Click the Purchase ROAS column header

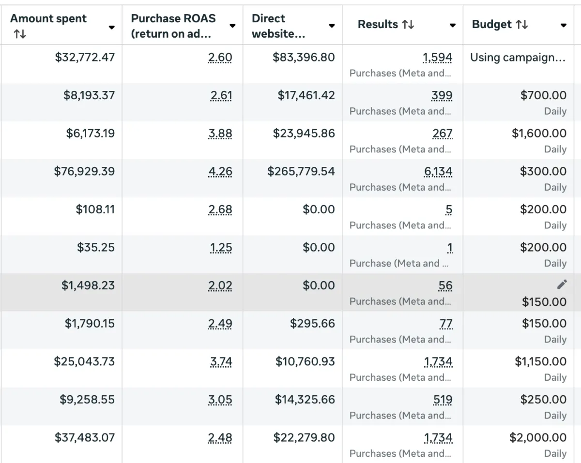coord(173,26)
